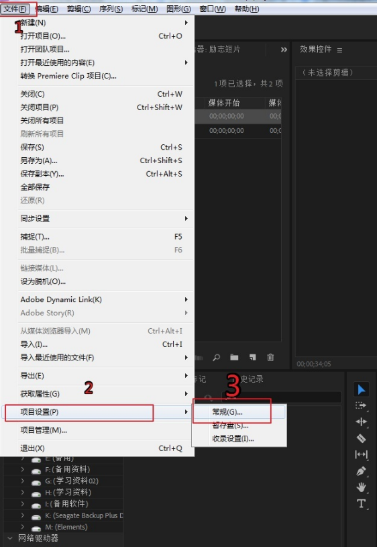The image size is (379, 547).
Task: Switch to the 效果控件 panel tab
Action: (x=315, y=49)
